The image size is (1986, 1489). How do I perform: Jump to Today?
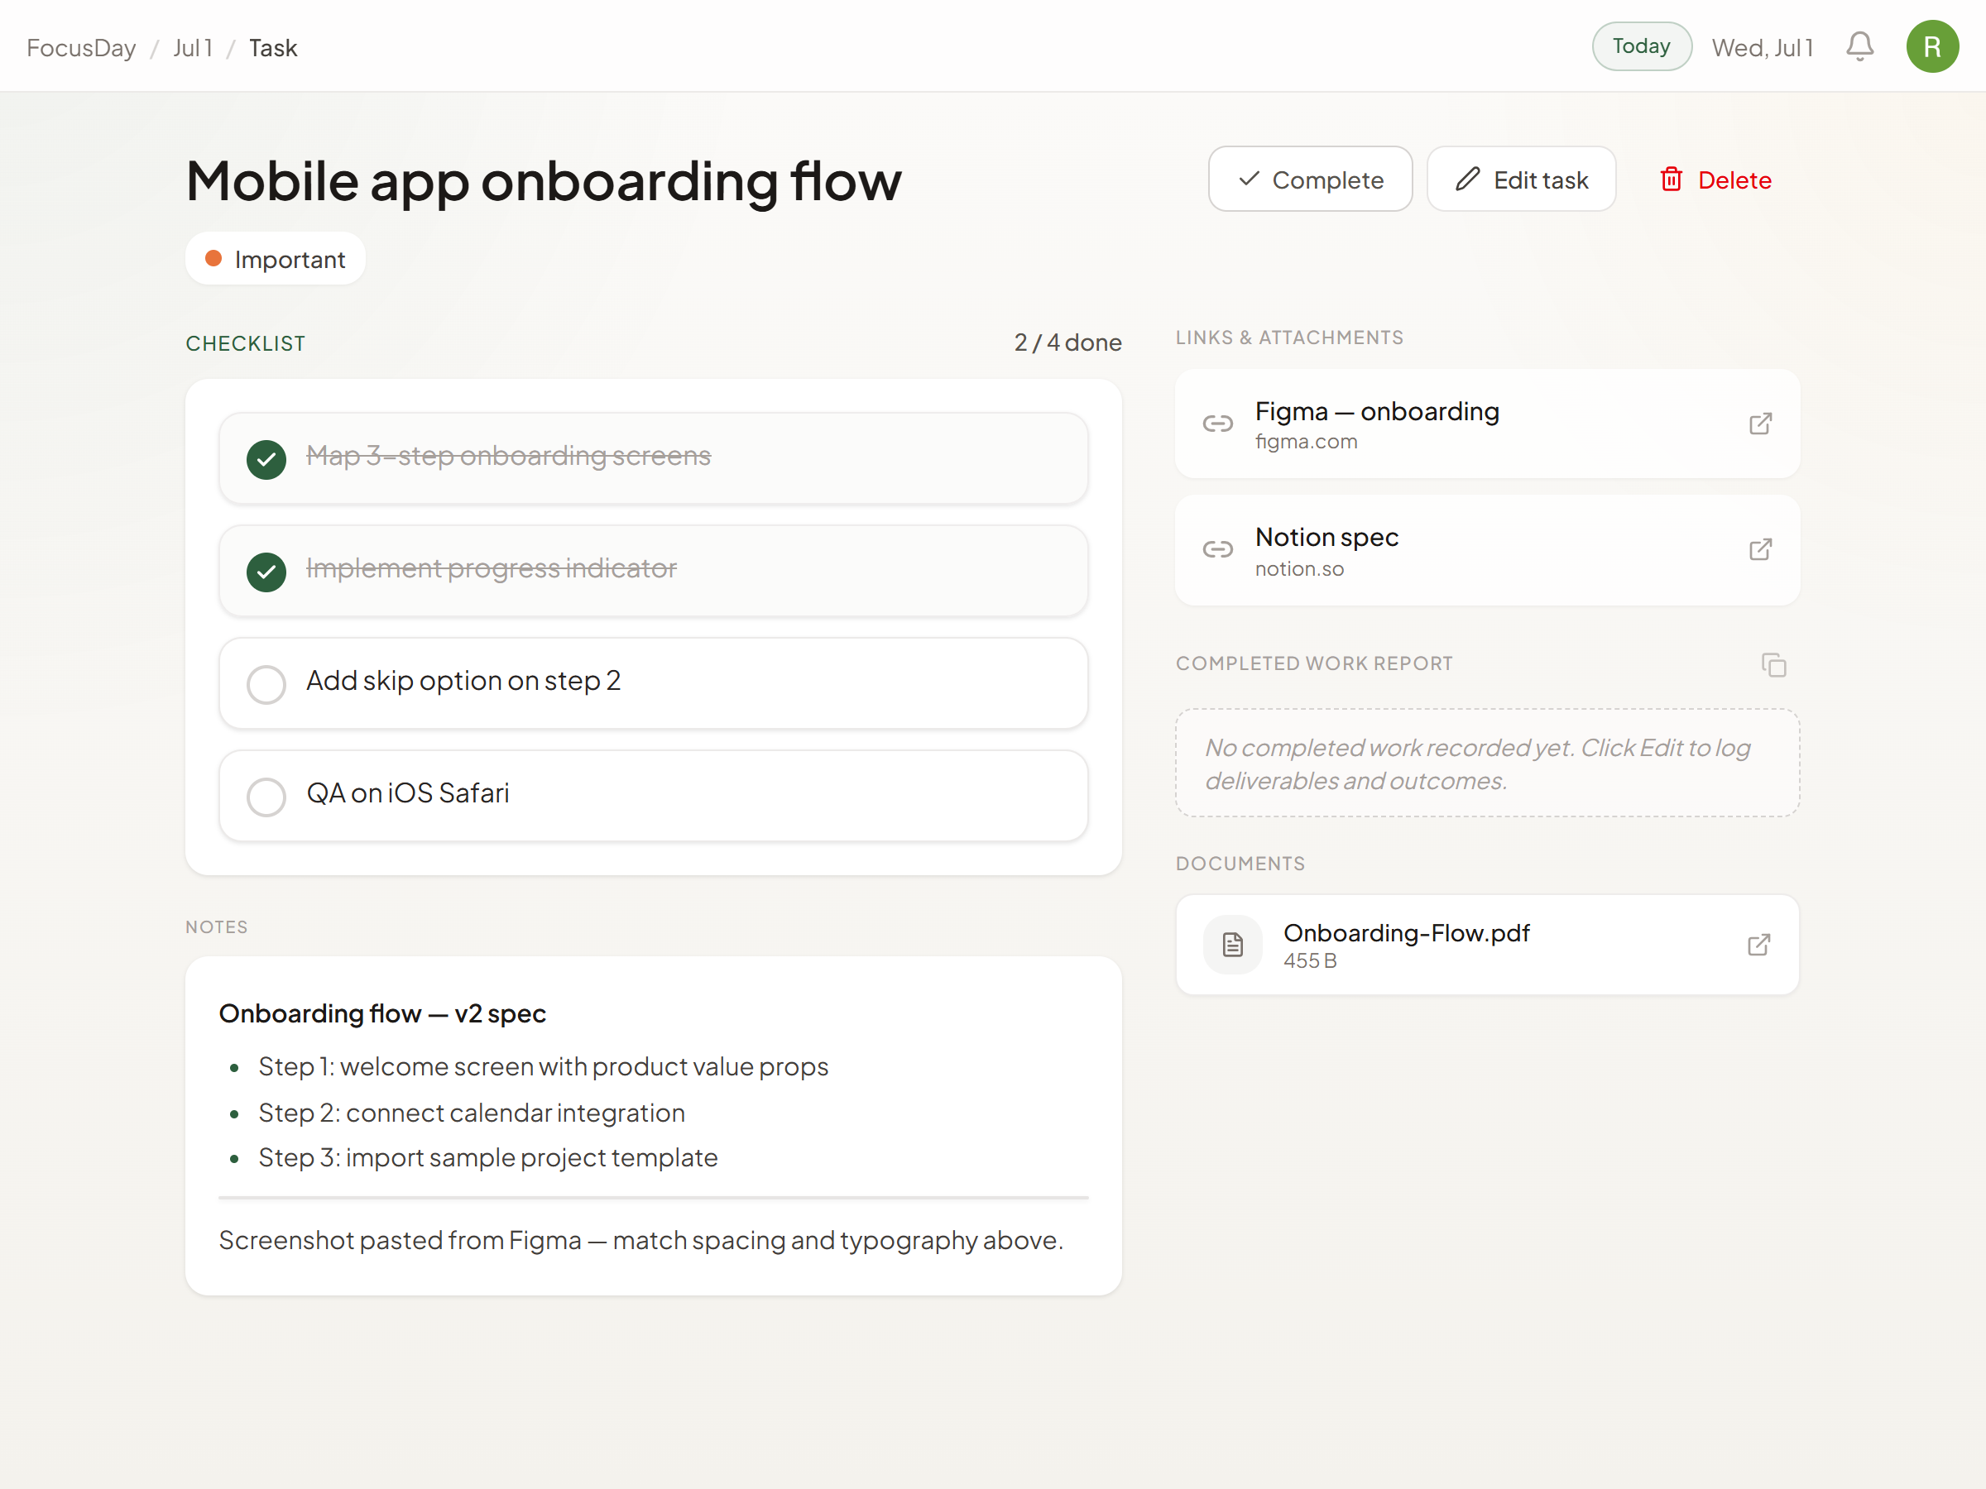(x=1641, y=46)
